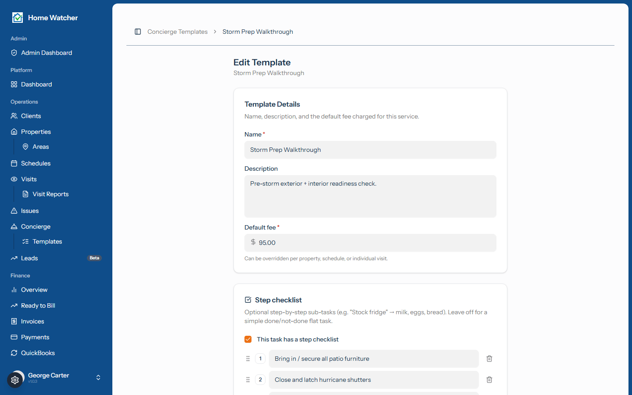632x395 pixels.
Task: Click the 'Edit Template' heading
Action: (262, 62)
